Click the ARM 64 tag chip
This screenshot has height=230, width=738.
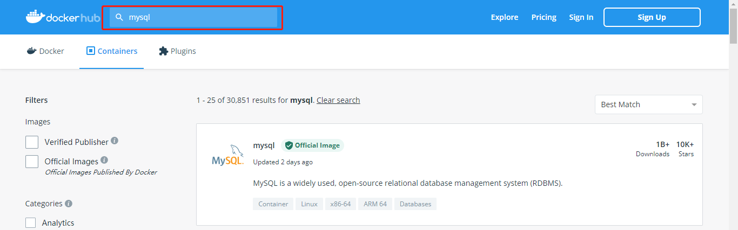tap(375, 204)
